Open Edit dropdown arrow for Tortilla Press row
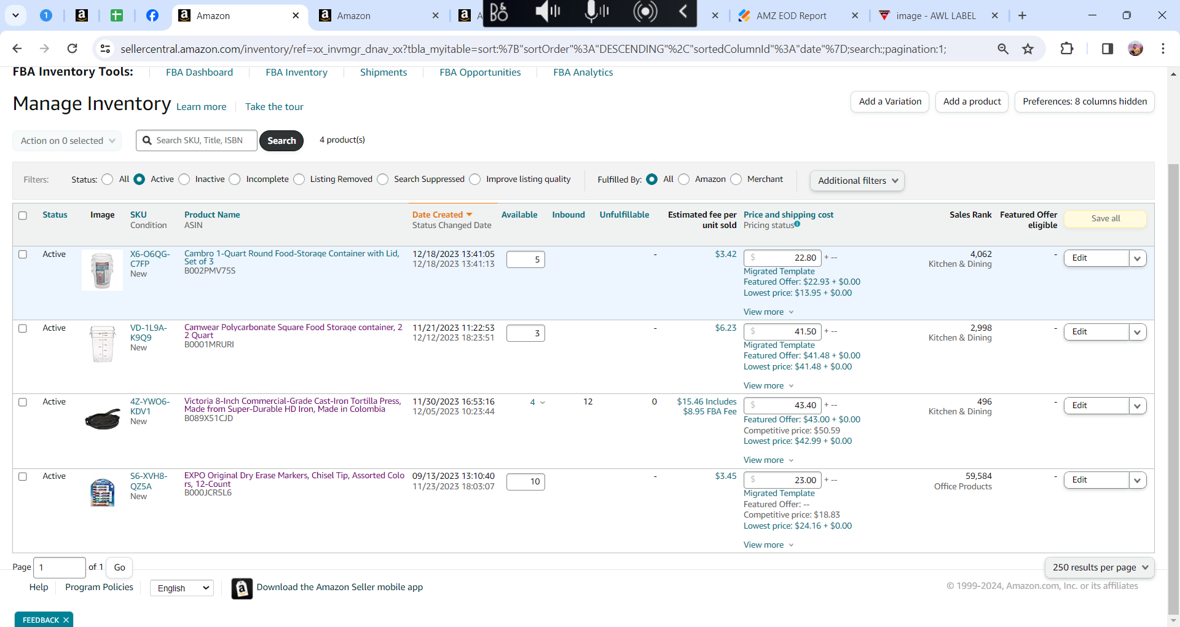The image size is (1180, 627). 1138,406
